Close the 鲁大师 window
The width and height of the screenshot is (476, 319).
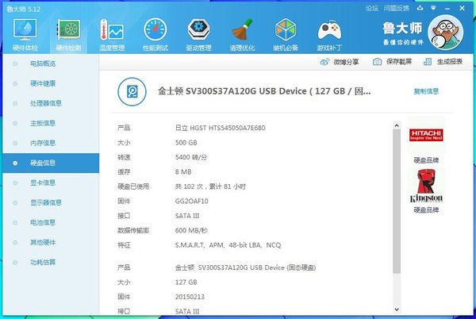462,8
